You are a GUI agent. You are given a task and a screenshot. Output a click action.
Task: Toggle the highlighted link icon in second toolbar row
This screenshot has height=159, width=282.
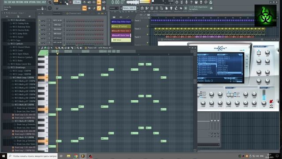[x=99, y=8]
